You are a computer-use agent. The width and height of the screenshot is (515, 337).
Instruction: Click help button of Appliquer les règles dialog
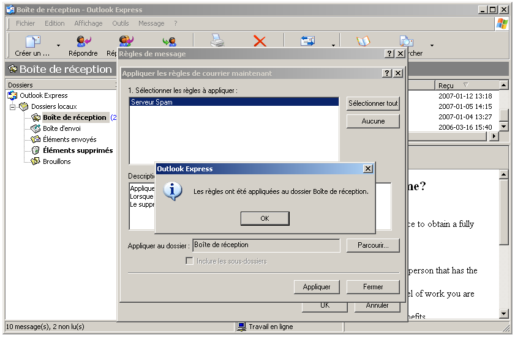point(387,73)
